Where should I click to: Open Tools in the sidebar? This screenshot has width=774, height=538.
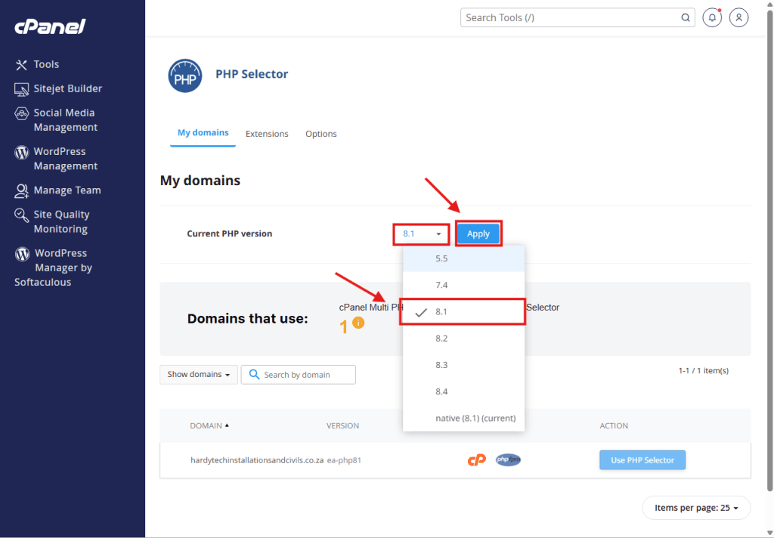click(46, 64)
